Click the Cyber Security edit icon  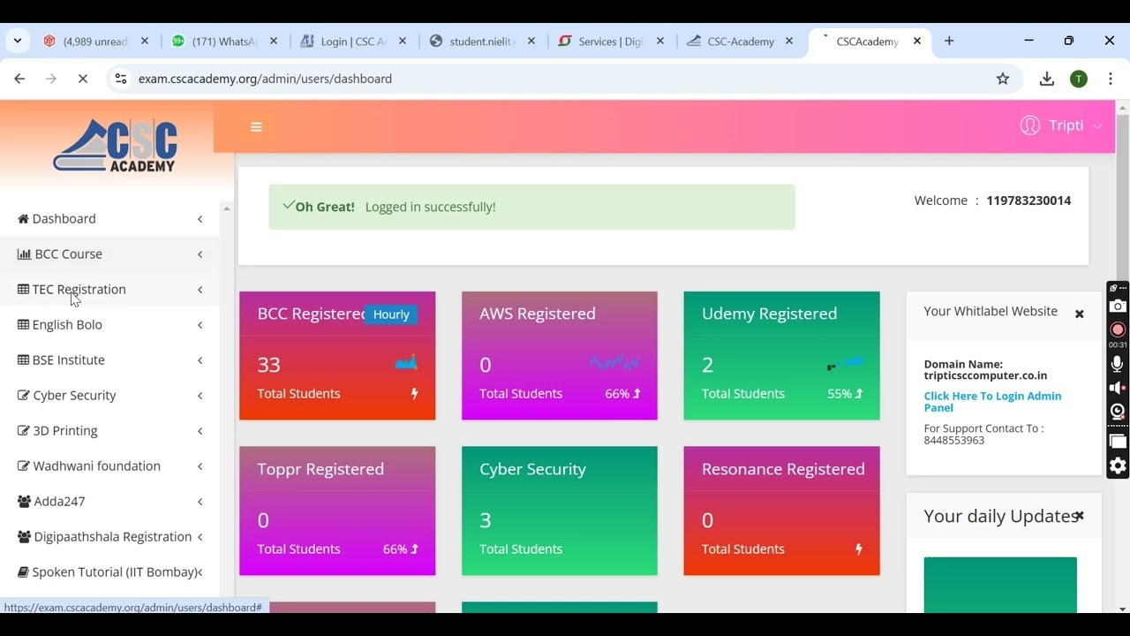click(24, 395)
